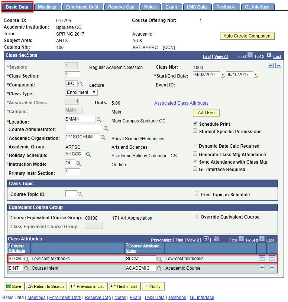The image size is (288, 302).
Task: Check Dynamic Date Calc Required
Action: click(x=195, y=145)
